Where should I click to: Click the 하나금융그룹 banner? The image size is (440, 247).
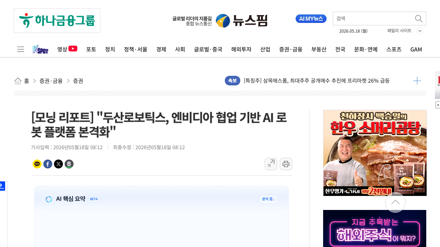[x=57, y=21]
